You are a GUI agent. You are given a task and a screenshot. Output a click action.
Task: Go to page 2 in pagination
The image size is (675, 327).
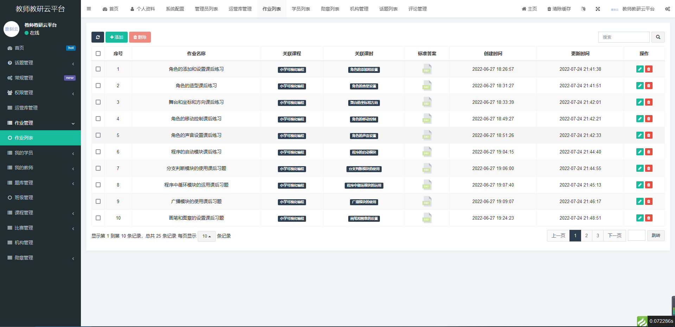[x=586, y=236]
